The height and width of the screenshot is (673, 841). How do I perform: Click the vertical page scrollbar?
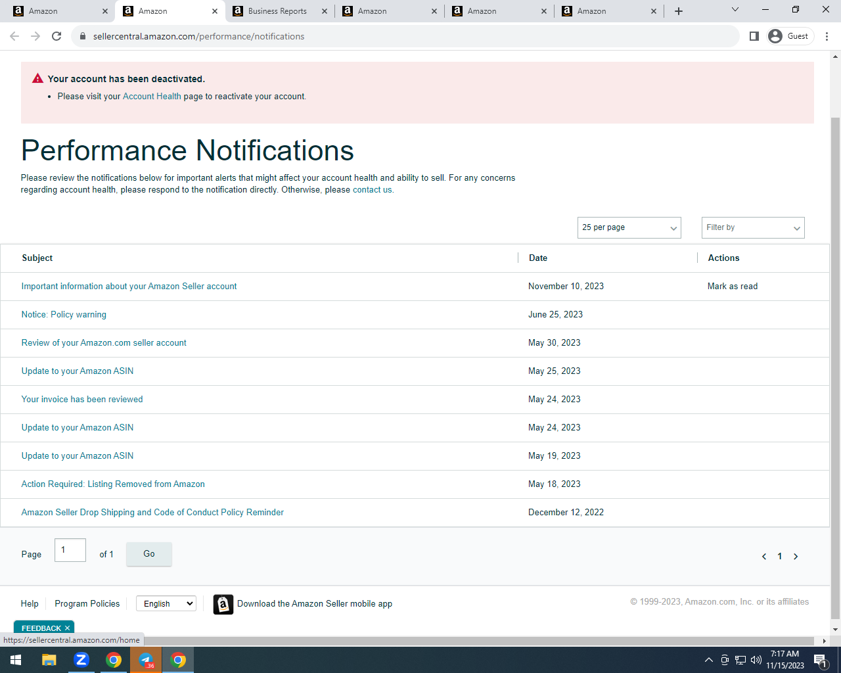(836, 368)
